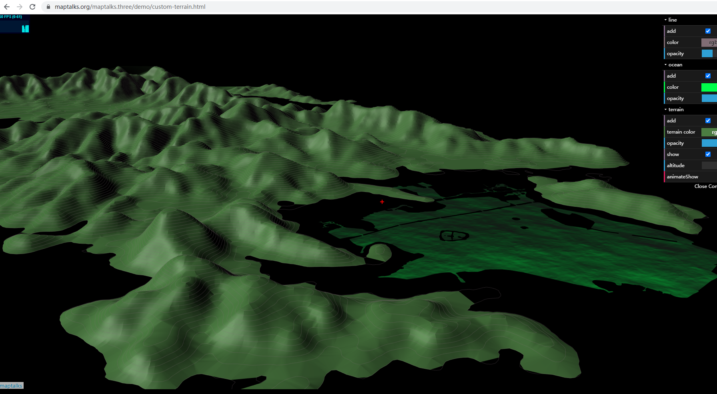
Task: Pick a new ocean color swatch
Action: coord(709,87)
